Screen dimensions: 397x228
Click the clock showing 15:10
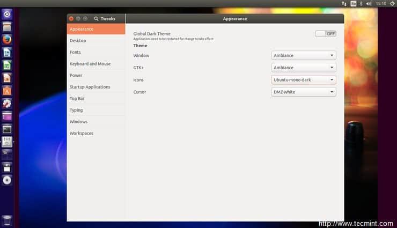381,4
